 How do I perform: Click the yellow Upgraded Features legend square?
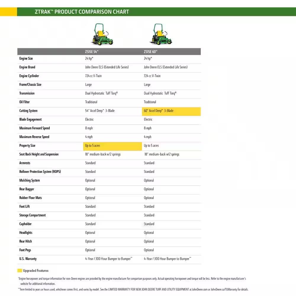pyautogui.click(x=20, y=270)
